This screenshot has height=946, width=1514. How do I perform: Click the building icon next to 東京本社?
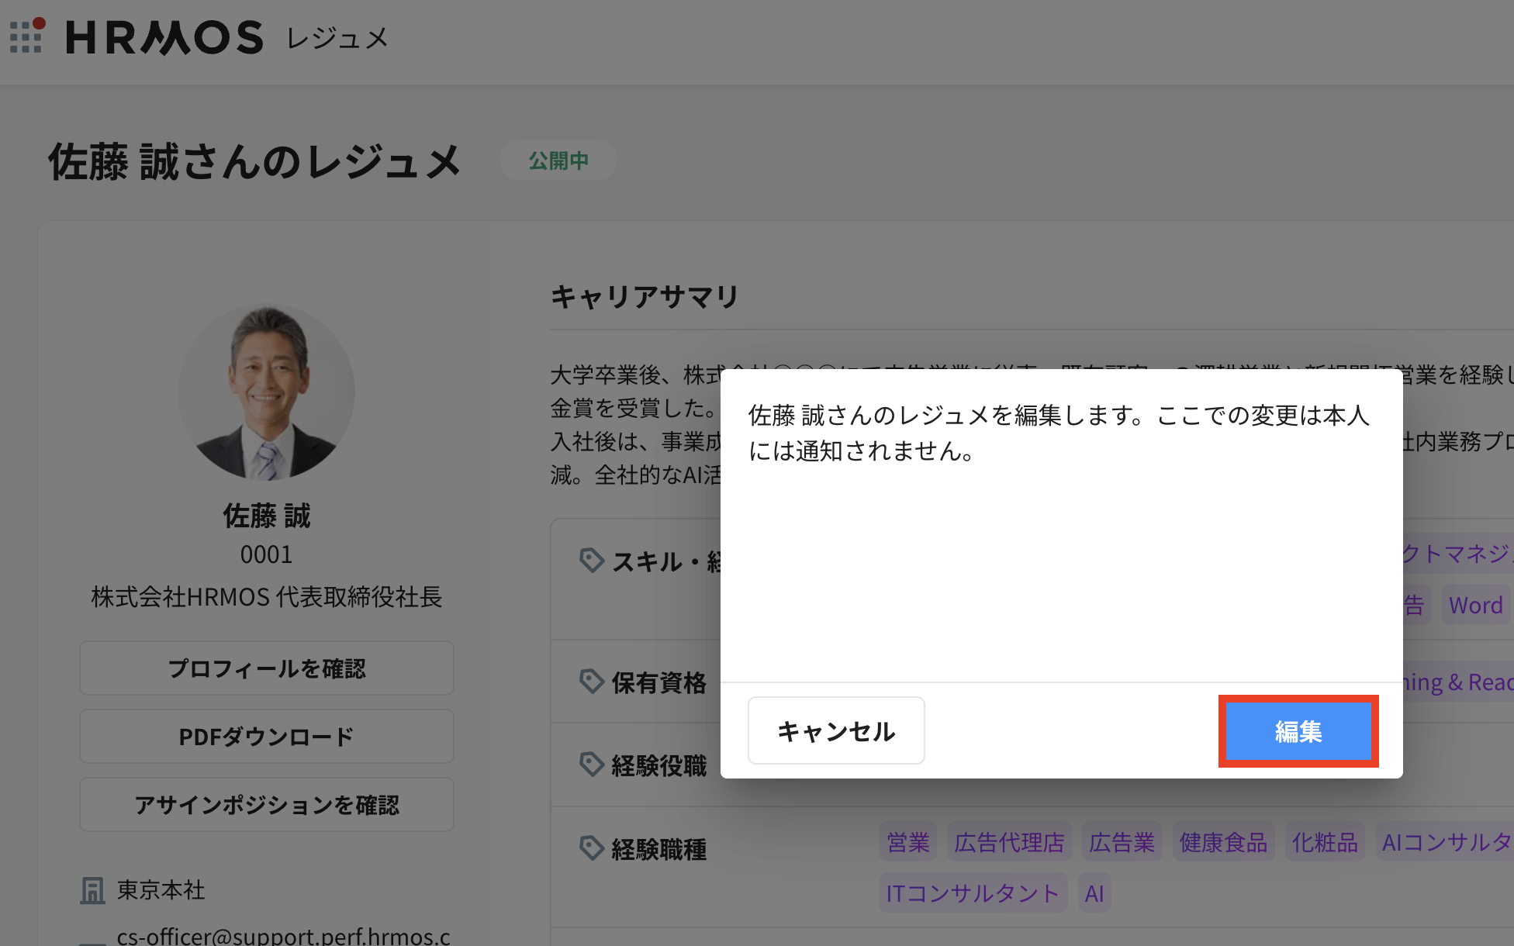tap(93, 889)
